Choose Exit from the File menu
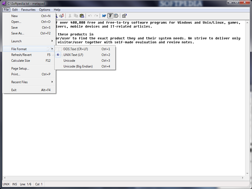This screenshot has height=189, width=252. click(x=29, y=90)
